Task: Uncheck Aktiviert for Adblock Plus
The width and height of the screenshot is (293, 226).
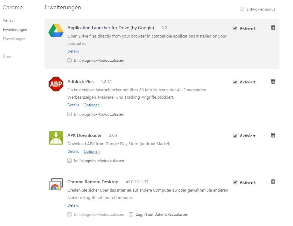Action: point(235,82)
